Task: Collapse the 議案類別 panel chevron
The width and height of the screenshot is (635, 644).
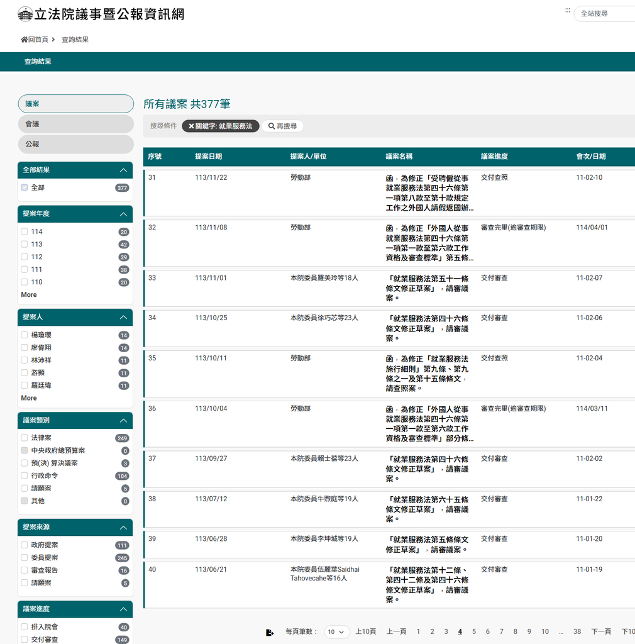Action: pyautogui.click(x=123, y=420)
